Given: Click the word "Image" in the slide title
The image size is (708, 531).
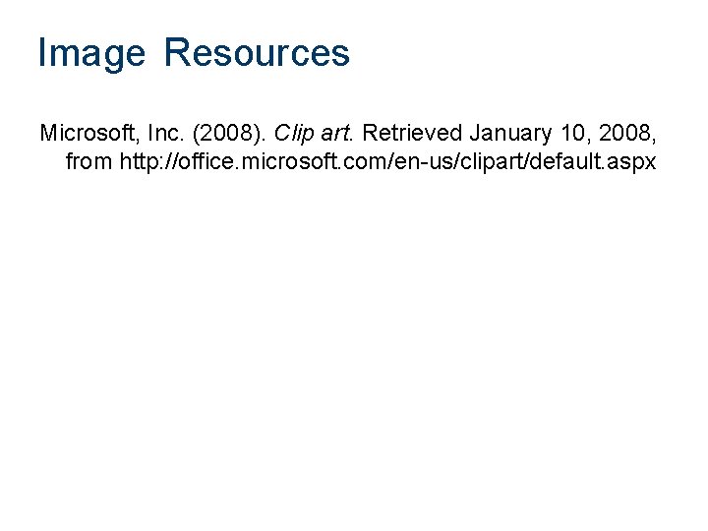Looking at the screenshot, I should pos(91,53).
